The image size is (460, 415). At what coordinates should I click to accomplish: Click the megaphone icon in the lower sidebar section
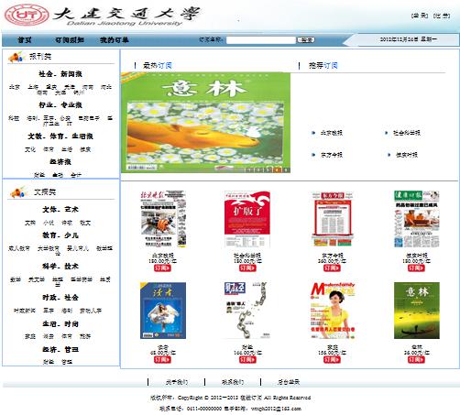coord(18,192)
